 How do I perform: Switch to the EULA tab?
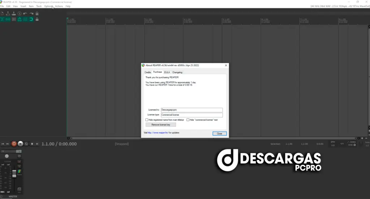click(x=167, y=72)
